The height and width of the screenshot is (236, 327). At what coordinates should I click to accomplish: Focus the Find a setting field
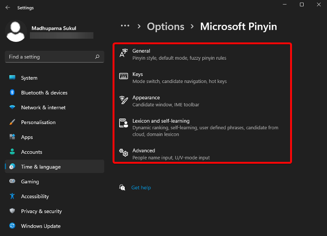(x=49, y=57)
